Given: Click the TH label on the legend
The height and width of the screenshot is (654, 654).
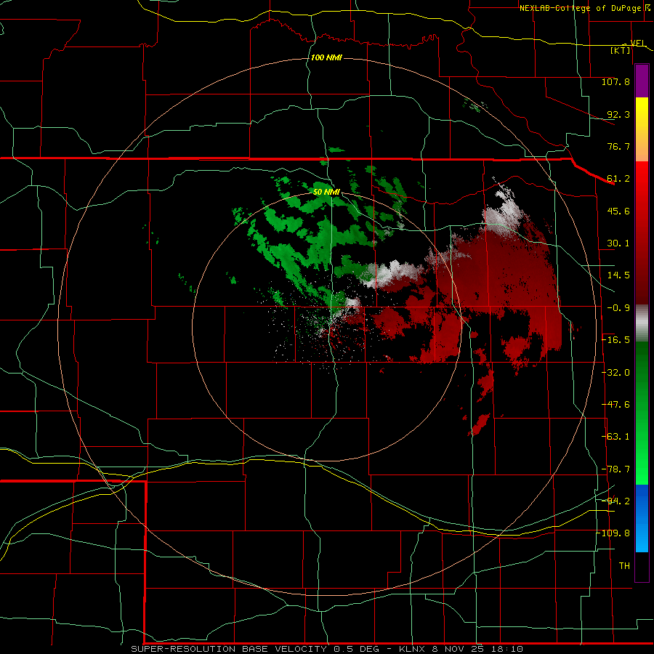Looking at the screenshot, I should pos(624,566).
